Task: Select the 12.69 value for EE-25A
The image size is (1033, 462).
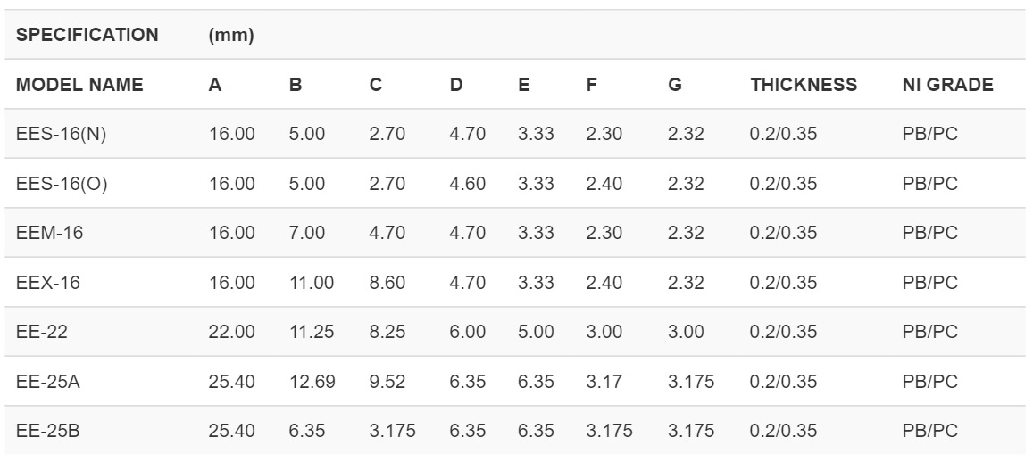Action: (308, 381)
